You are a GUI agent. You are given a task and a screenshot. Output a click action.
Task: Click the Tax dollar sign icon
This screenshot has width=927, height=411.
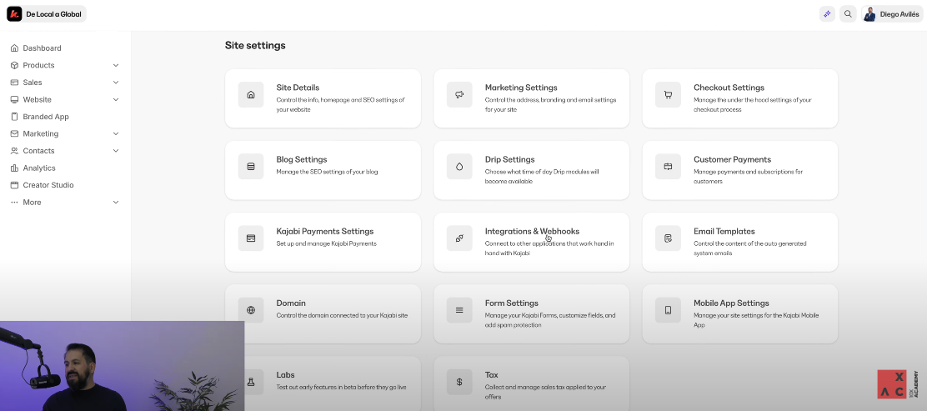click(x=459, y=382)
